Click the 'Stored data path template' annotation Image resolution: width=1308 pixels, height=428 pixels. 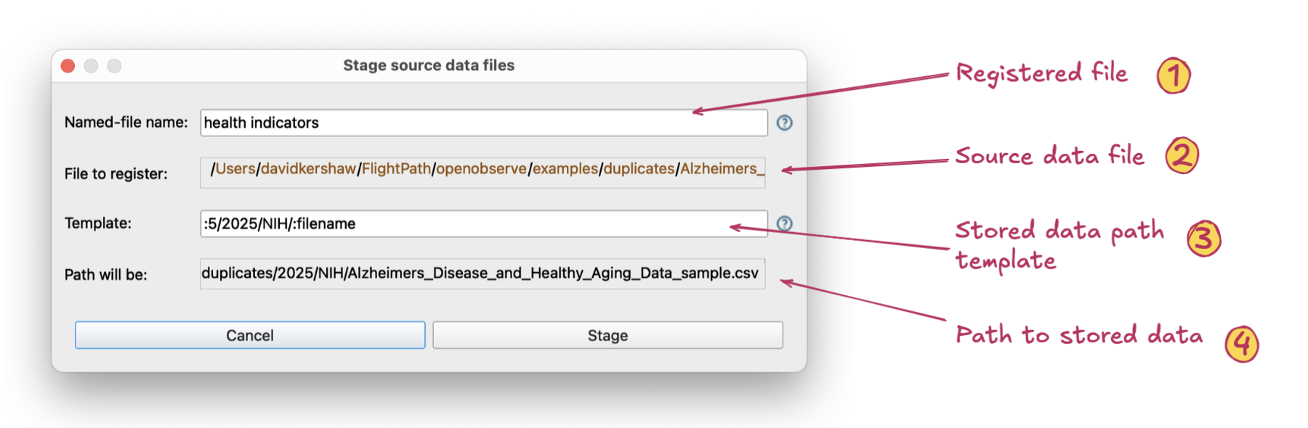coord(1058,244)
